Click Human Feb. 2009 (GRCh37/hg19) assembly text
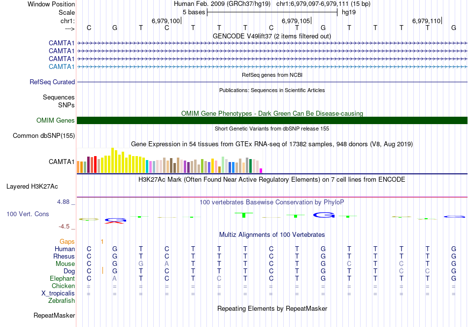468x327 pixels. coord(222,4)
